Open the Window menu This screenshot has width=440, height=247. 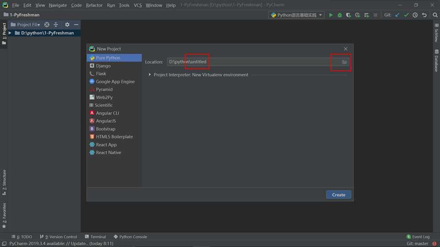pos(154,5)
